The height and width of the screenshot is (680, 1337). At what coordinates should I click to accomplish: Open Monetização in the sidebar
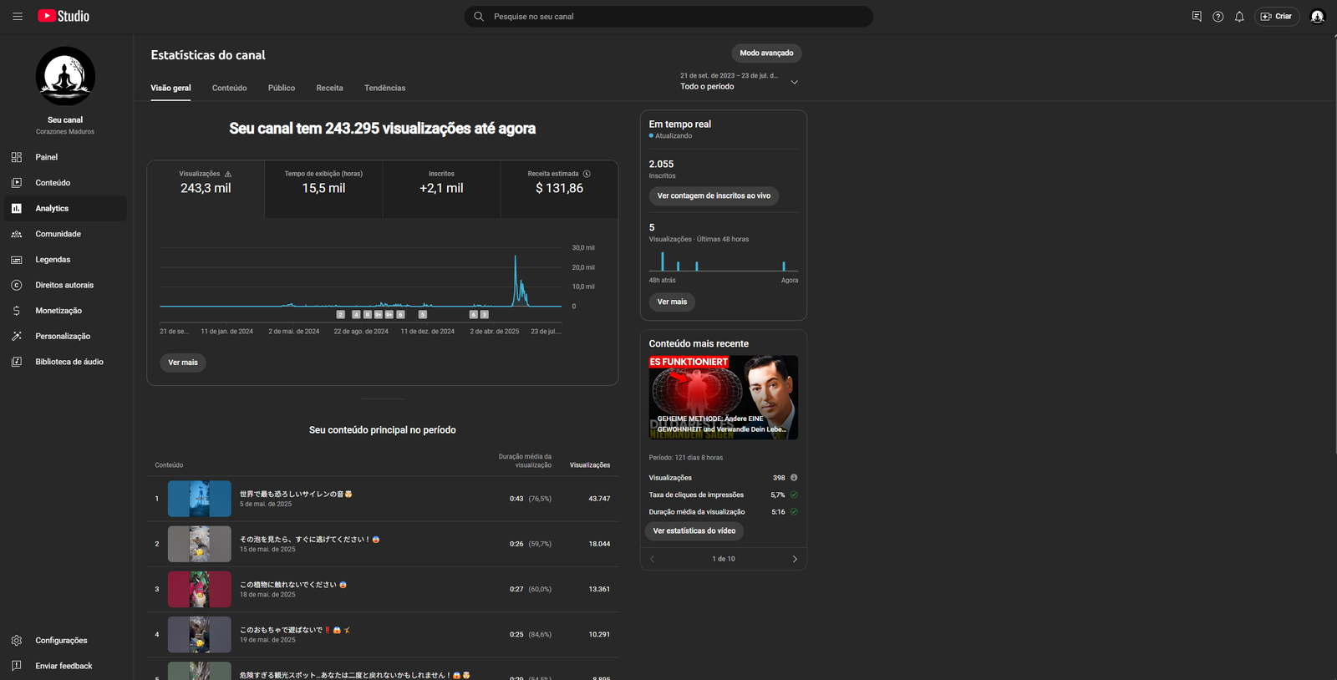65,311
